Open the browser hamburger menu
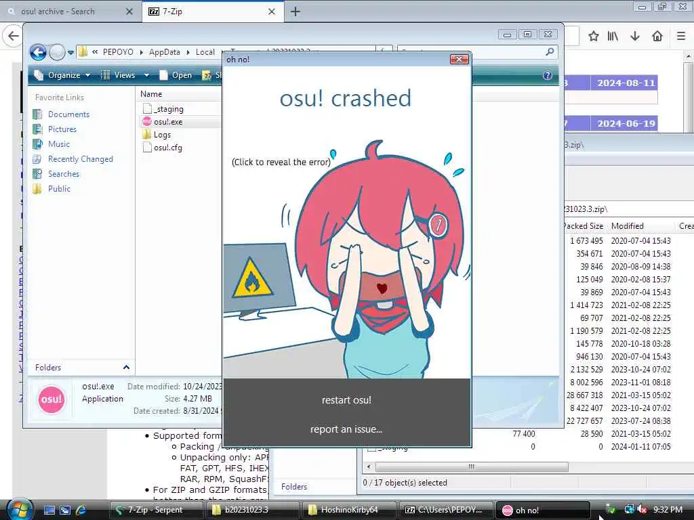Screen dimensions: 694x520 click(681, 36)
